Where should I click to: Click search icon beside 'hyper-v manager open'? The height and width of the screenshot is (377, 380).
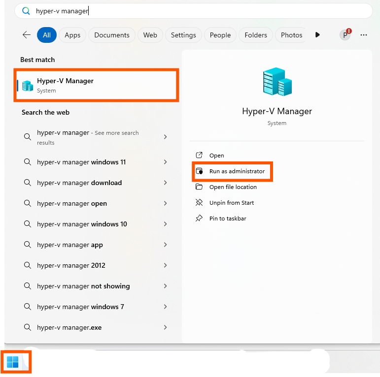tap(28, 203)
